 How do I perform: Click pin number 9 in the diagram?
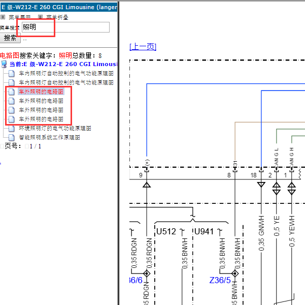pyautogui.click(x=141, y=175)
